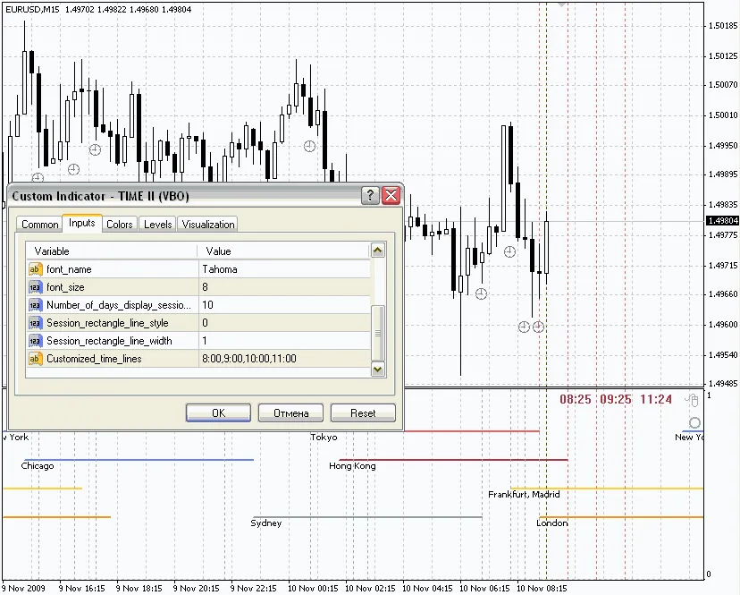
Task: Open the Colors tab
Action: pos(120,225)
